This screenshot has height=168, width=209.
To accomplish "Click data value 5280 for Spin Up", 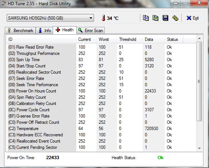I will tap(149, 60).
